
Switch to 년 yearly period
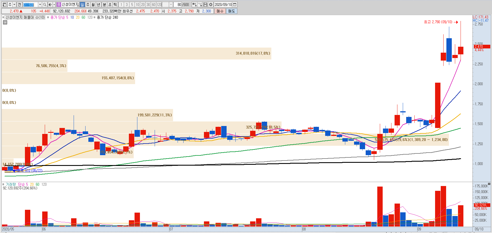point(99,5)
